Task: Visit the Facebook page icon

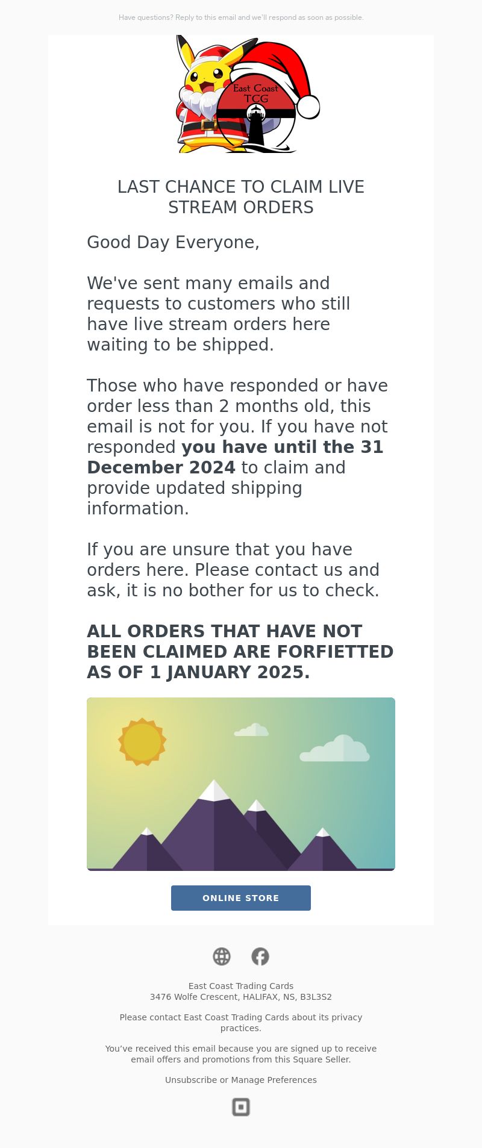Action: 260,956
